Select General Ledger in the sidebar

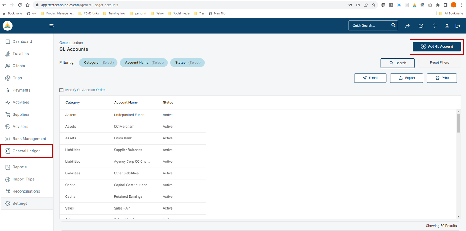26,151
